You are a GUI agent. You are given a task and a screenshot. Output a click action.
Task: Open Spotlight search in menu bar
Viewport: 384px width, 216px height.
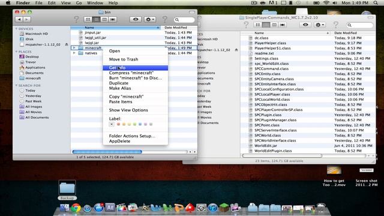(376, 3)
